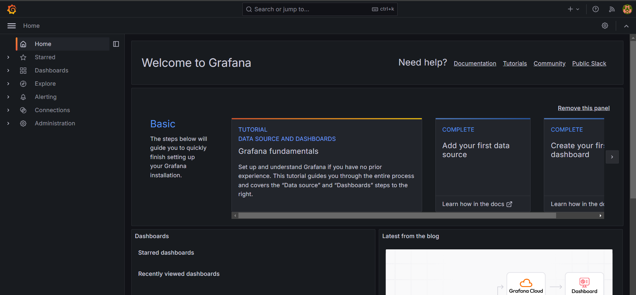Click the search magnifier icon
This screenshot has height=295, width=636.
pos(249,9)
